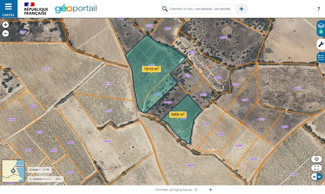
Task: Switch the map to 3D mode
Action: (319, 177)
